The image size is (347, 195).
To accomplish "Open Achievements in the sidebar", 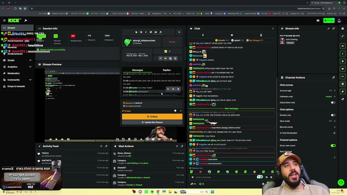I will [17, 54].
